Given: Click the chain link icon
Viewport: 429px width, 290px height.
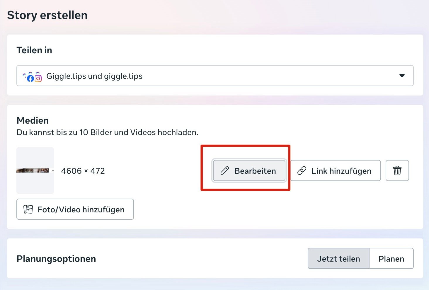Looking at the screenshot, I should tap(302, 170).
